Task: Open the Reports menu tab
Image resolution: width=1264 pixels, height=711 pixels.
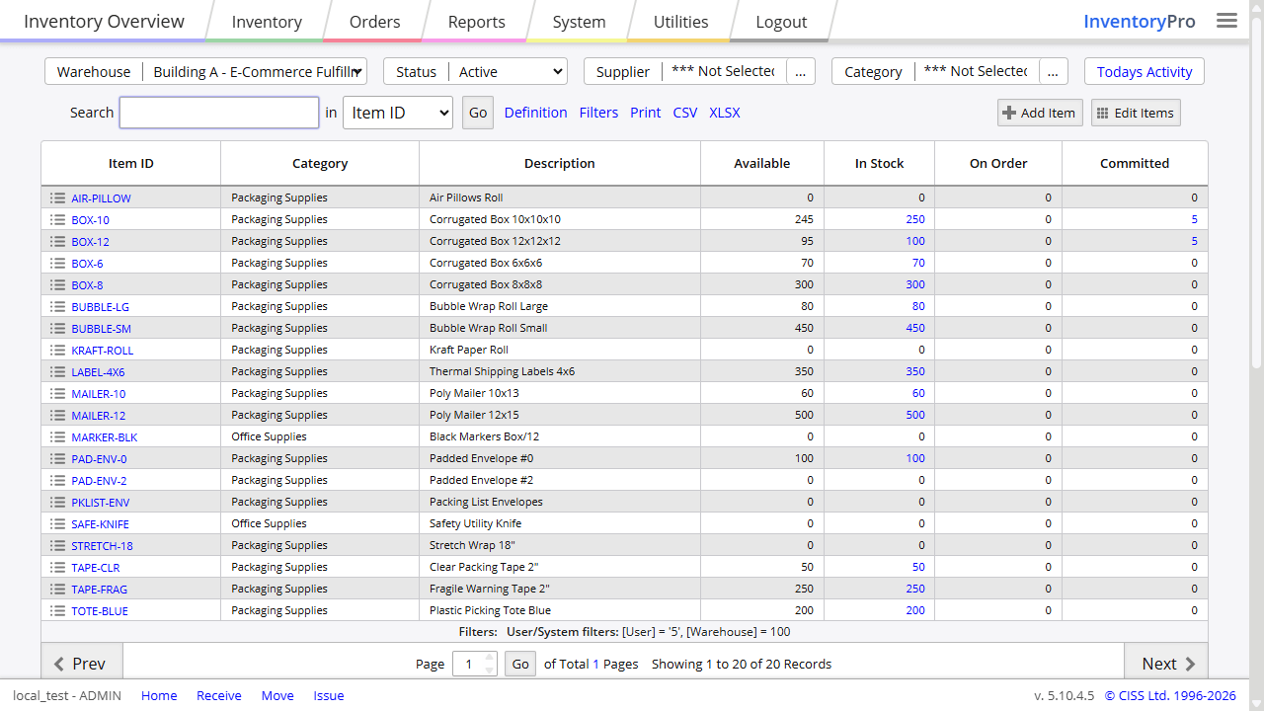Action: tap(476, 22)
